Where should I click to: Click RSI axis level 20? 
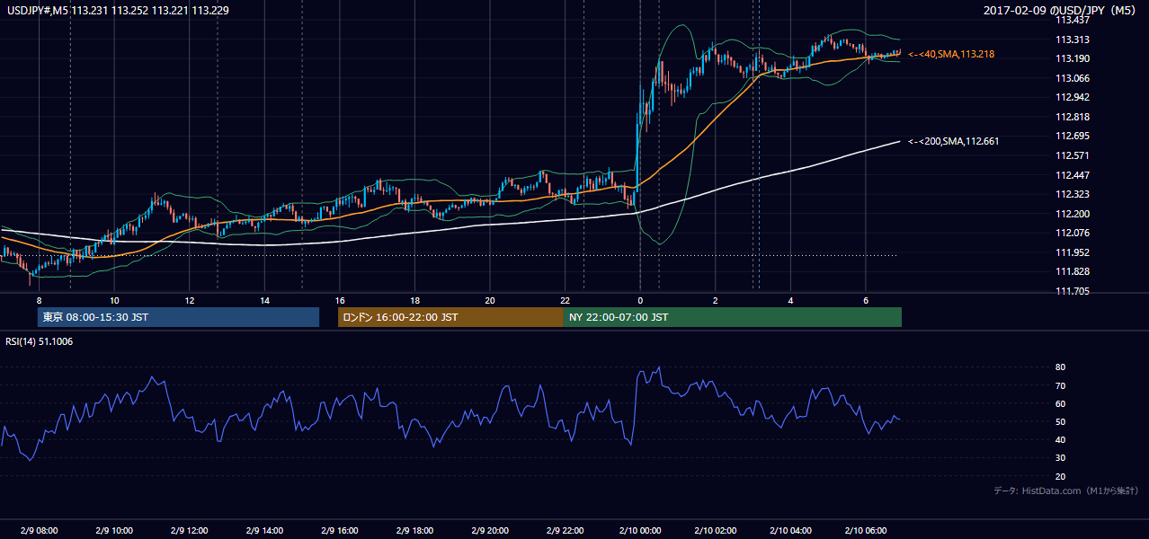(1060, 476)
